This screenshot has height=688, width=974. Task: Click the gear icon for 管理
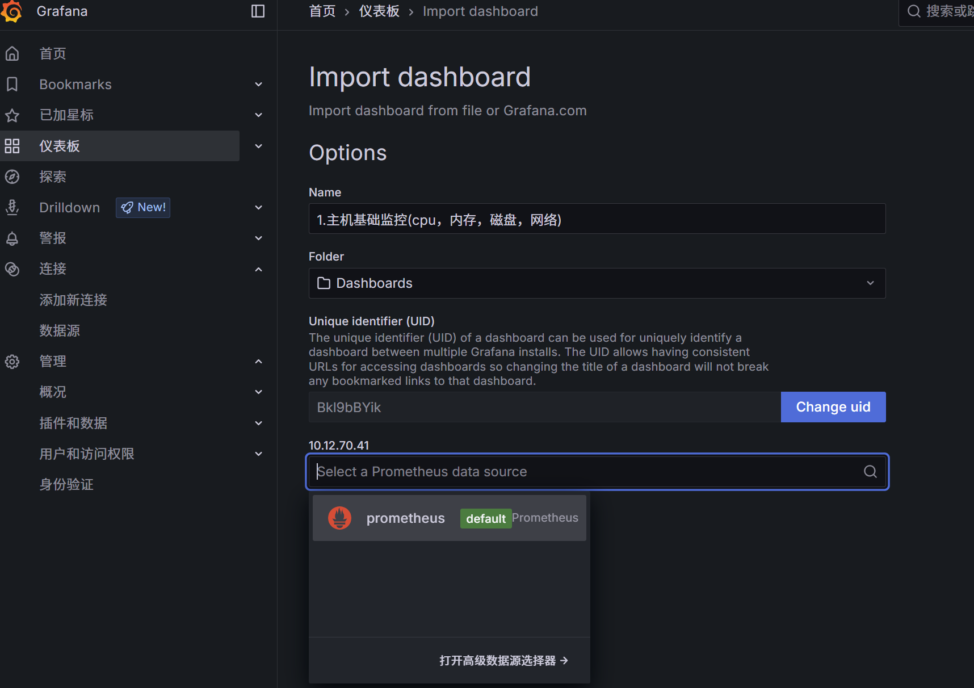tap(12, 362)
